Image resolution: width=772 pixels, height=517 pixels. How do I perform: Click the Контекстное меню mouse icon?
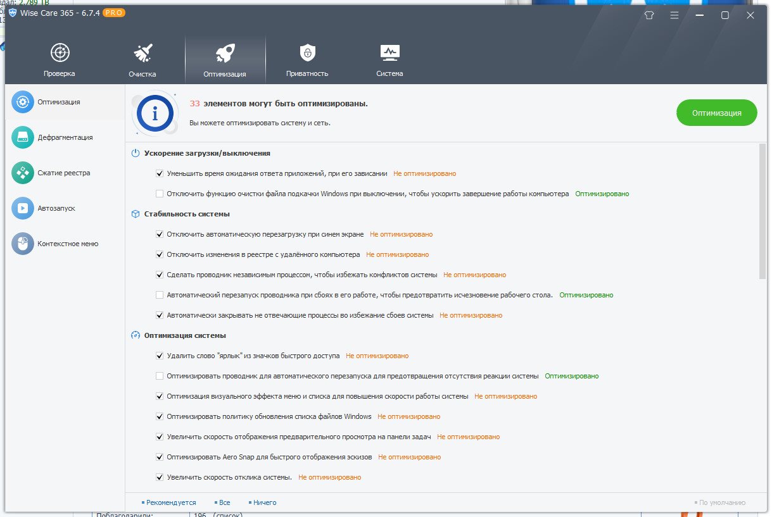23,244
